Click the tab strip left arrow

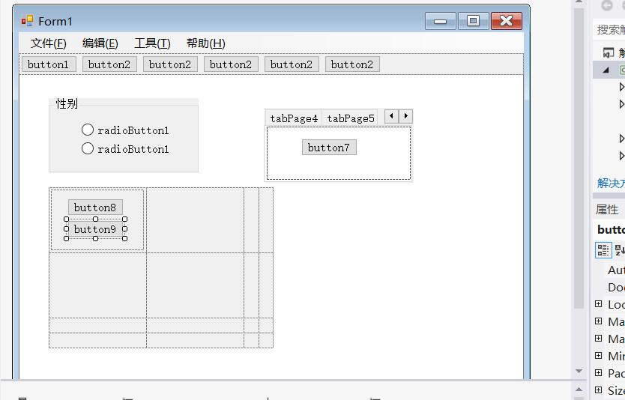391,116
